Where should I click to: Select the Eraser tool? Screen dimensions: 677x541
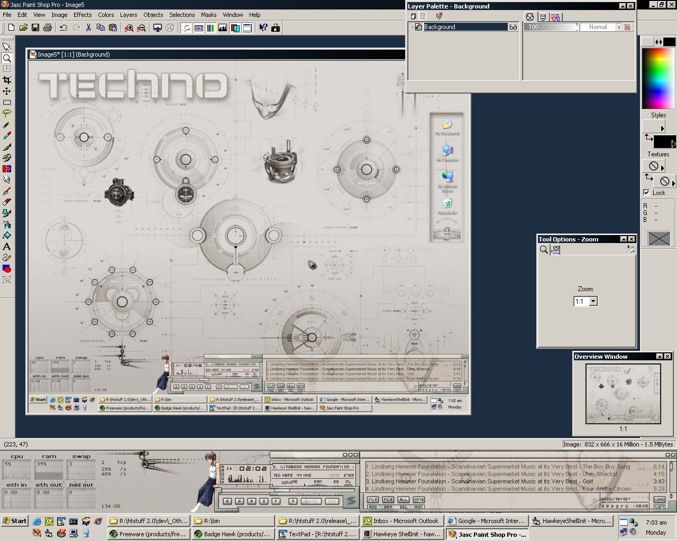point(7,202)
